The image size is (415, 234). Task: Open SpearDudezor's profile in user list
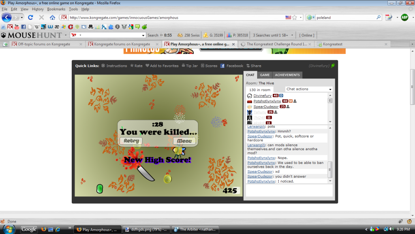pyautogui.click(x=266, y=106)
